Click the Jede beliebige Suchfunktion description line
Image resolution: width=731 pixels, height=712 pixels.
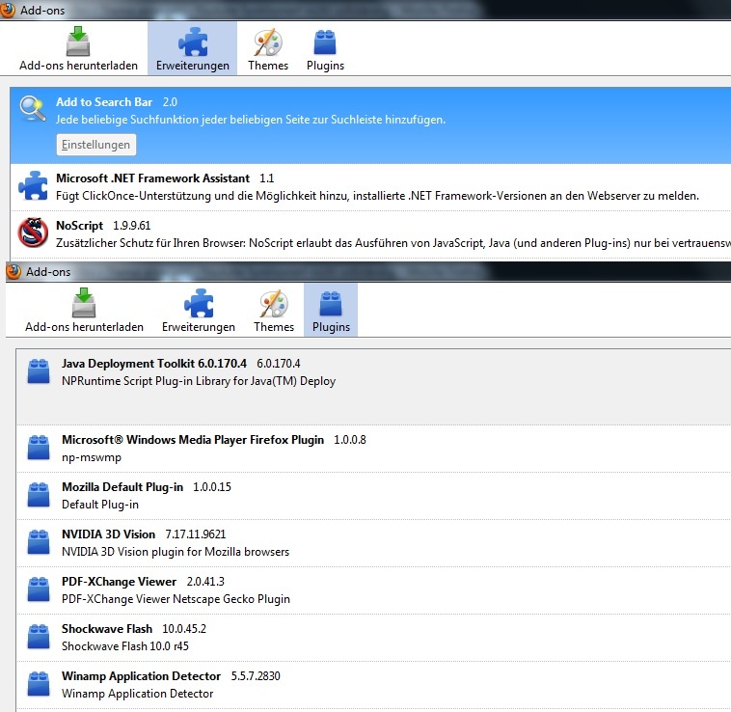pos(251,120)
